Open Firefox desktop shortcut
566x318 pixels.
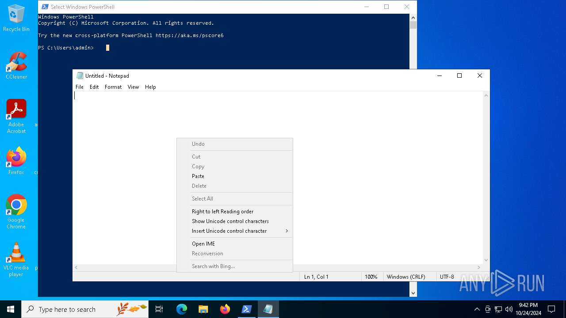pyautogui.click(x=16, y=161)
